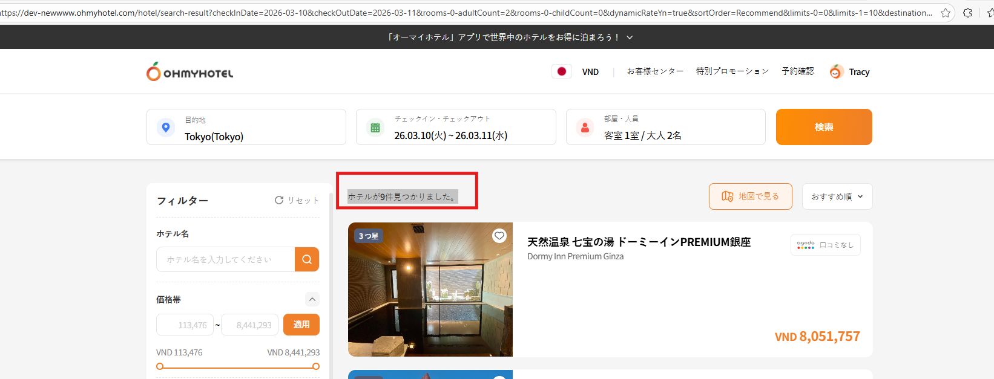Click the minimum price slider handle

(160, 366)
